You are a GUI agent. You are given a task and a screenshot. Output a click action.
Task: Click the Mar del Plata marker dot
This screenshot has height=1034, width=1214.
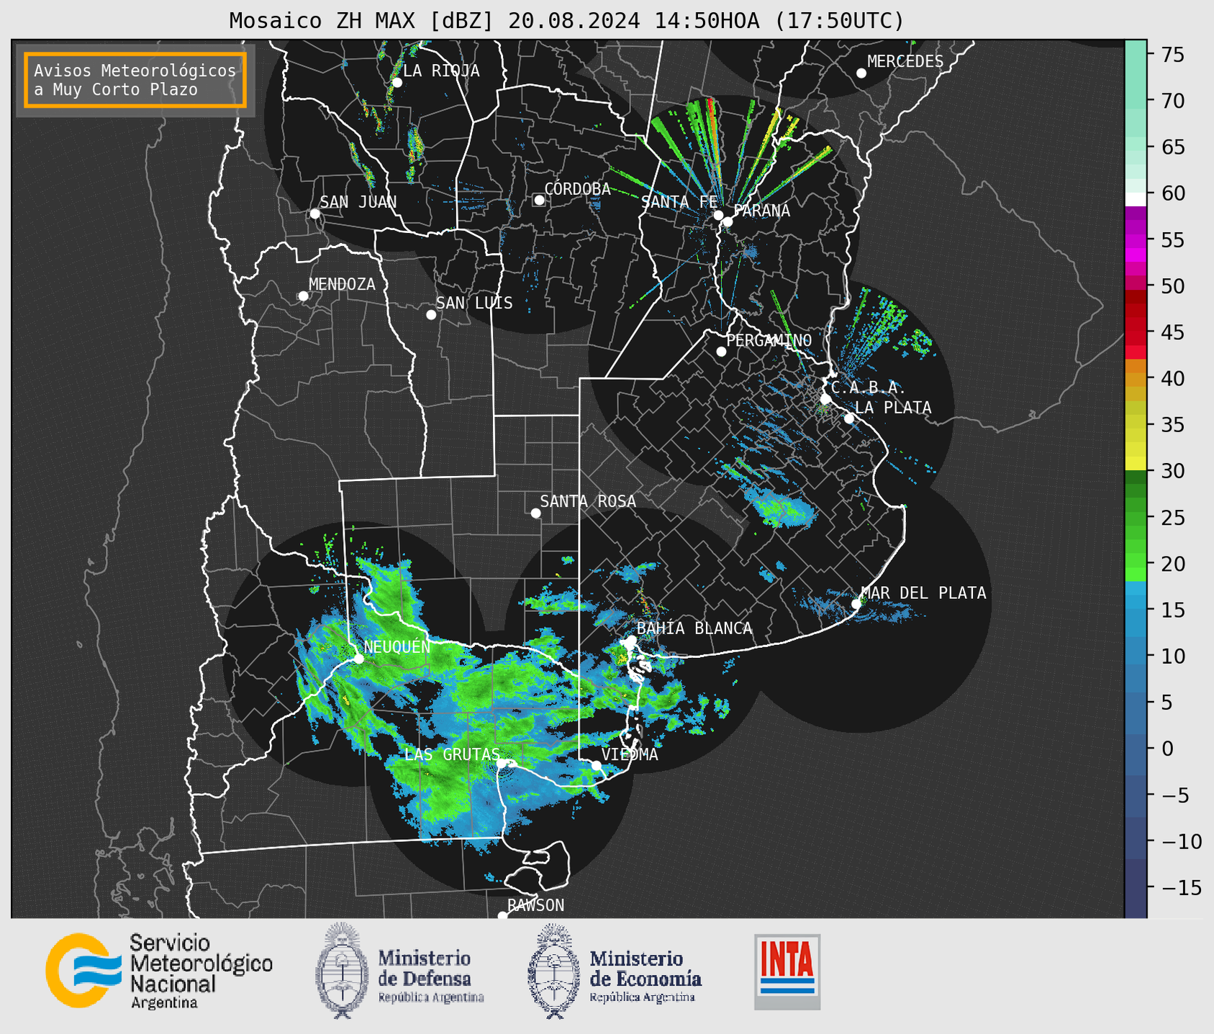tap(856, 604)
